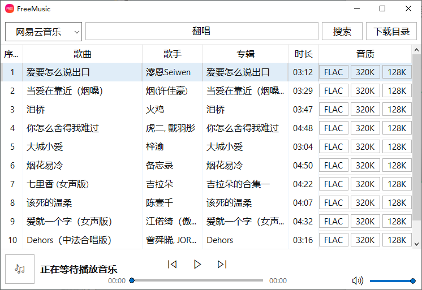Click the 音质 column header
The image size is (422, 290).
365,54
